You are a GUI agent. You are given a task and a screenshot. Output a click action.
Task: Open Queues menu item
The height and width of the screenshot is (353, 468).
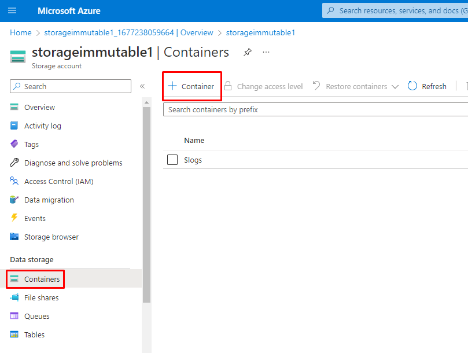pos(36,317)
